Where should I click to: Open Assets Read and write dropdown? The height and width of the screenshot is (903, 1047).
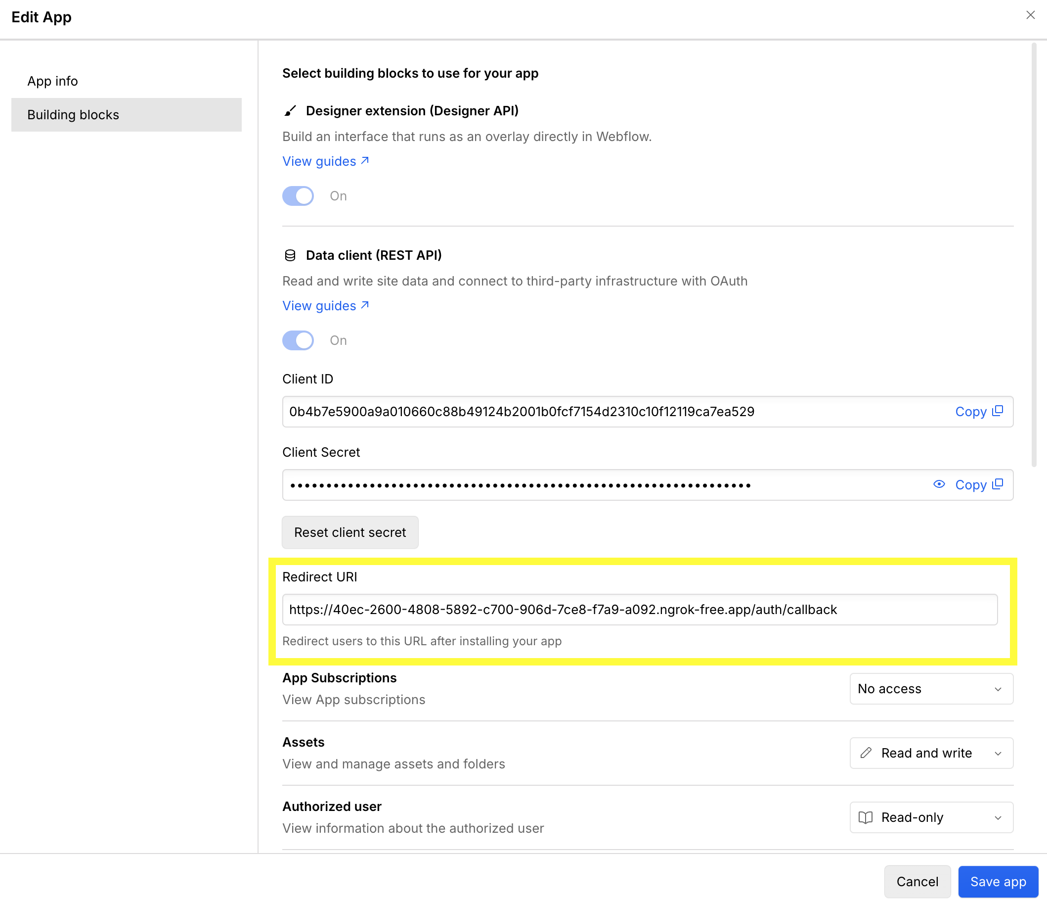click(931, 753)
